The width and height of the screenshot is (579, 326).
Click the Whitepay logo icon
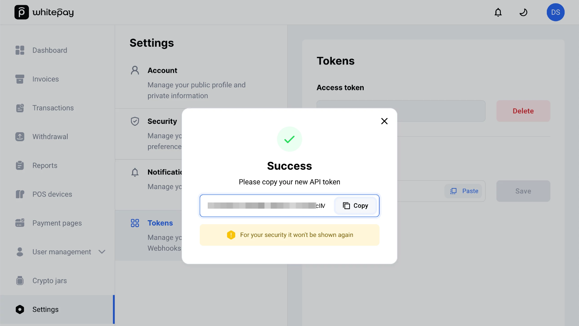click(x=22, y=12)
